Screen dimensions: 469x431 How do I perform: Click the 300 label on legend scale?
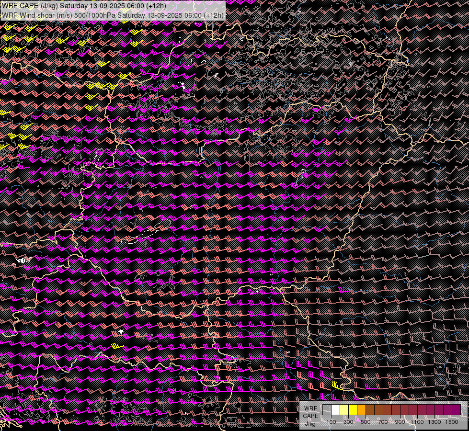pos(348,422)
